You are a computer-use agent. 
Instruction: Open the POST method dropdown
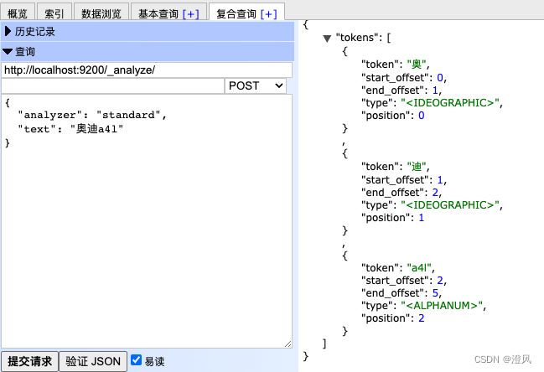click(x=256, y=85)
